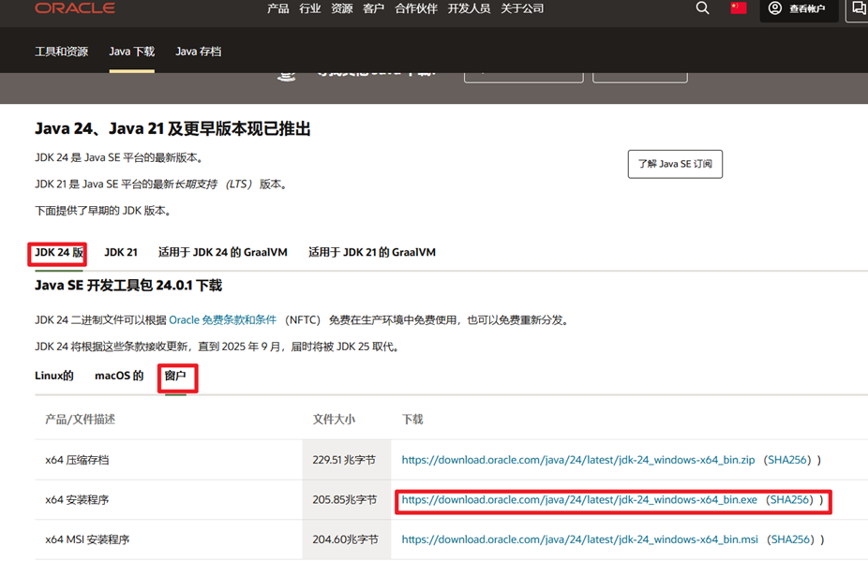Open the 客户 menu

[x=374, y=8]
